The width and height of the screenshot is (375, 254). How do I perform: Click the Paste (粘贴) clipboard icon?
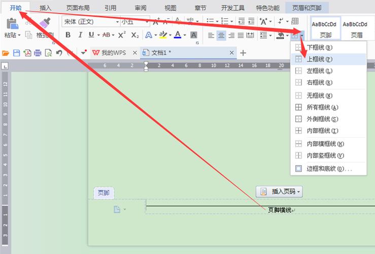(x=13, y=24)
